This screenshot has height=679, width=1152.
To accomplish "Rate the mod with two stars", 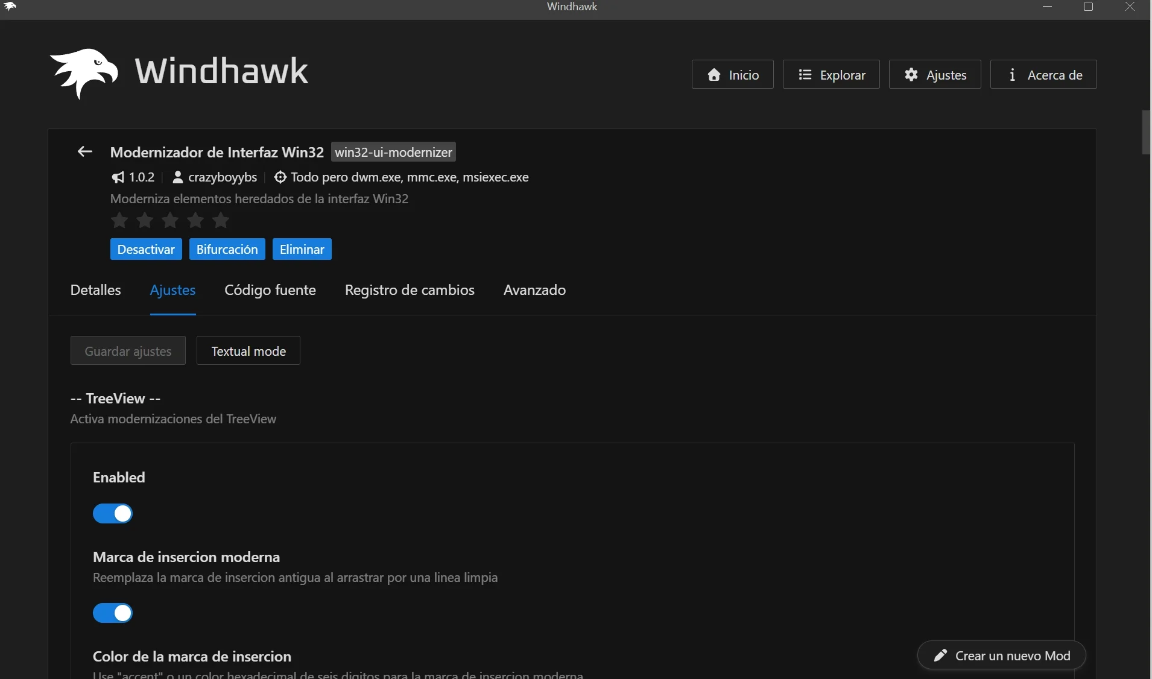I will click(145, 221).
